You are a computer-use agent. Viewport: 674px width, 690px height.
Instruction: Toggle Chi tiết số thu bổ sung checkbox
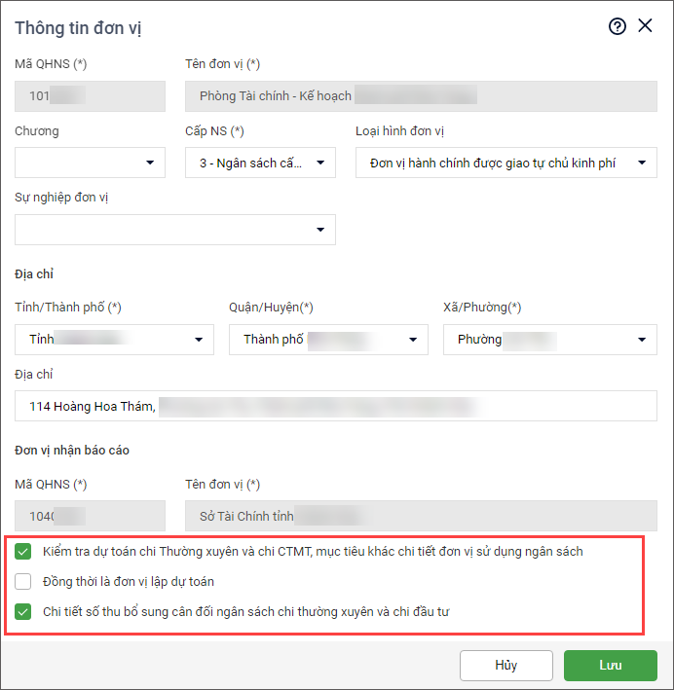23,612
